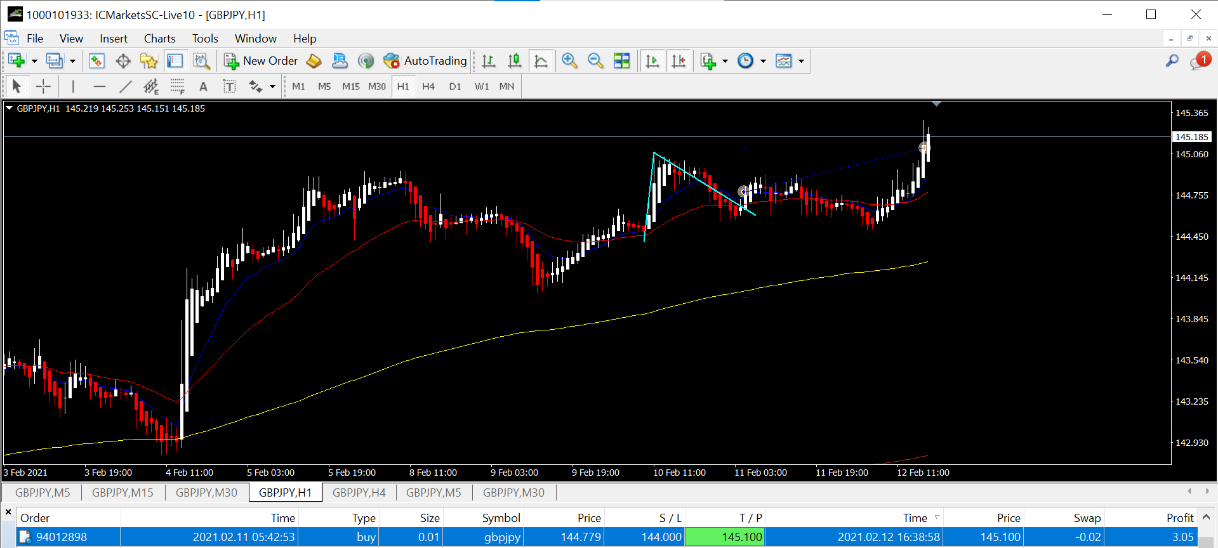The image size is (1218, 548).
Task: Toggle the Navigator folder-star icon
Action: point(149,61)
